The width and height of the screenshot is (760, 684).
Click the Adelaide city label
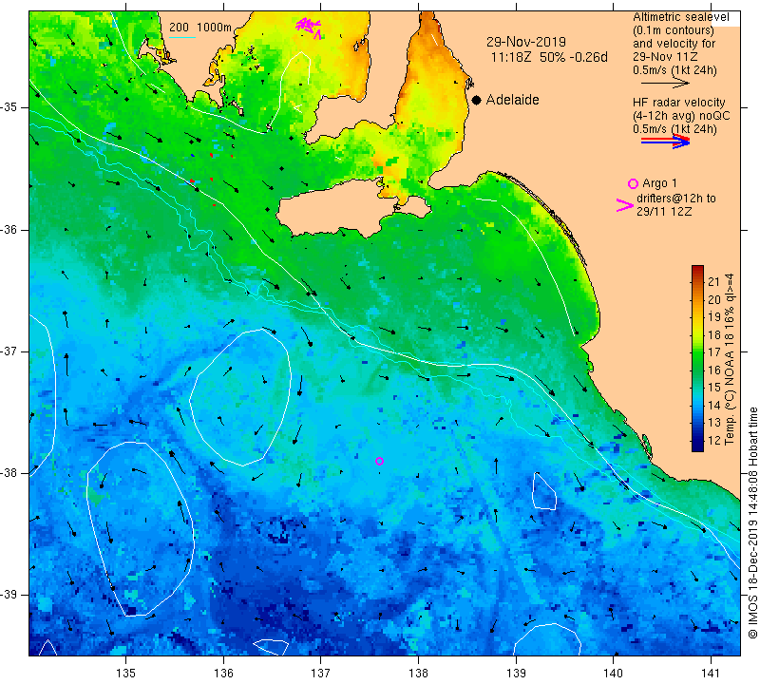(x=512, y=100)
